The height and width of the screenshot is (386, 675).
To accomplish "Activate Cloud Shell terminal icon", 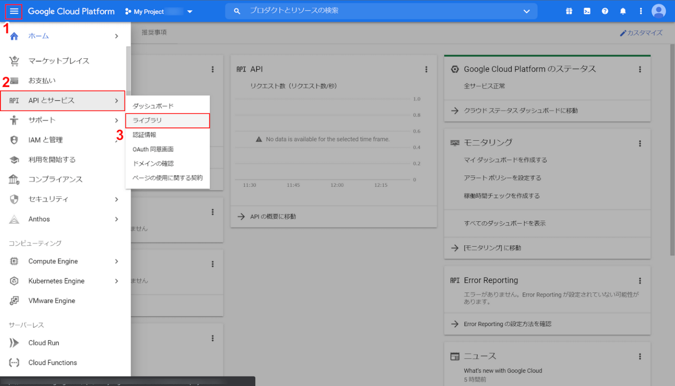I will [587, 11].
